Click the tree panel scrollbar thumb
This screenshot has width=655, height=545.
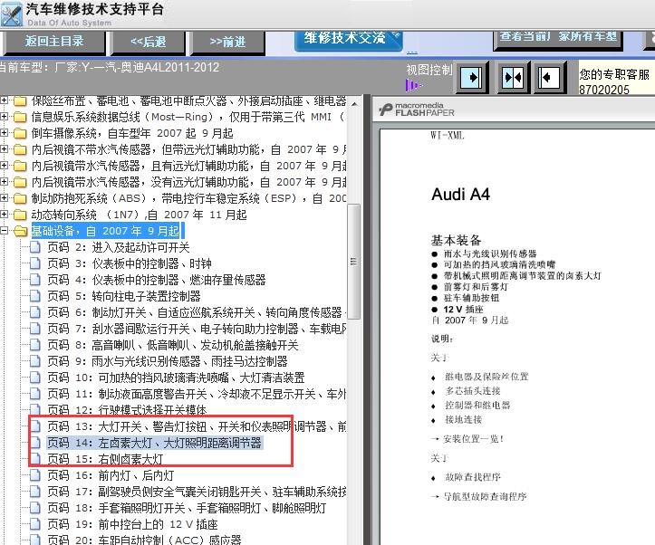[x=354, y=262]
